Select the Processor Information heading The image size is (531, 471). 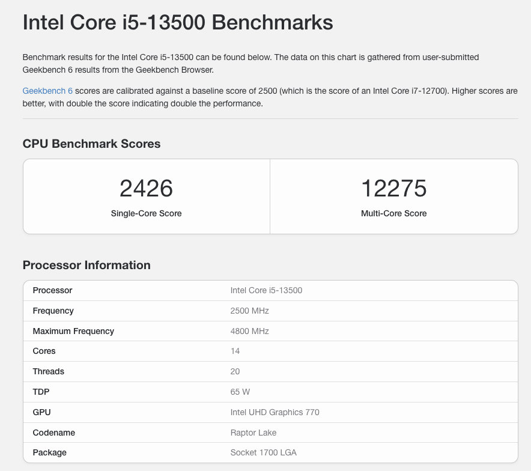[x=86, y=265]
